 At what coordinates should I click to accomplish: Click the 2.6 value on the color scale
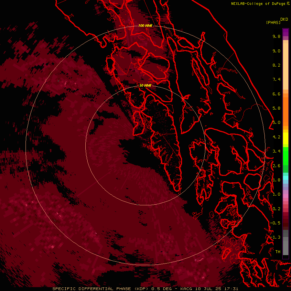pyautogui.click(x=276, y=166)
